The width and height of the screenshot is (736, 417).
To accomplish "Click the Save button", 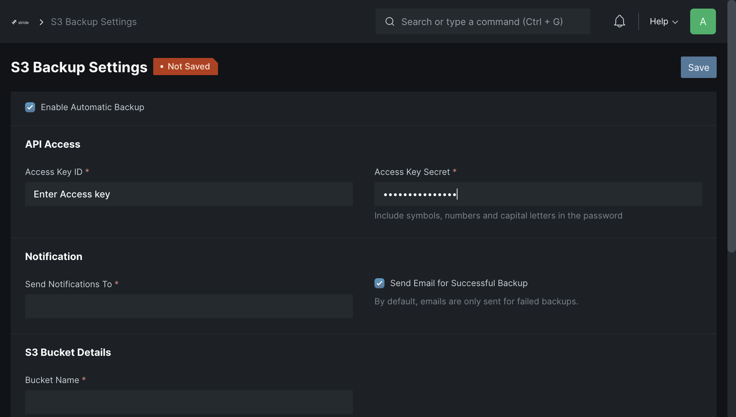I will (698, 67).
